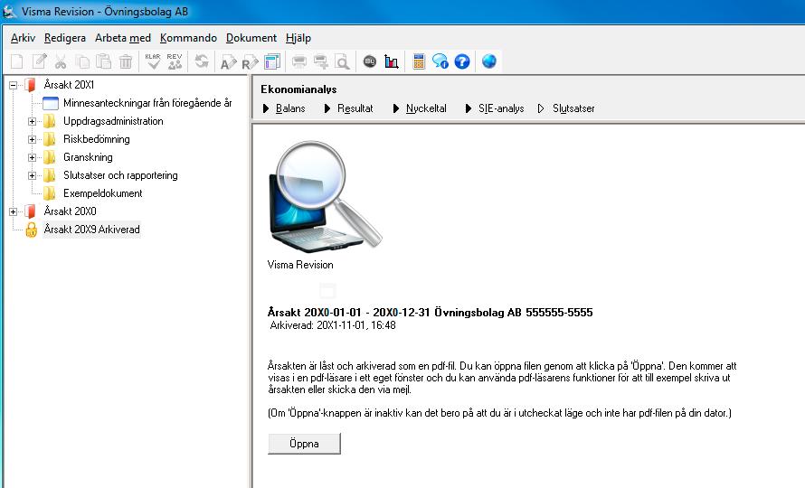Click the REV review icon

[x=175, y=61]
